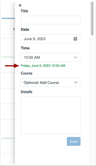This screenshot has width=96, height=166.
Task: Click the scrollbar track below the thumb
Action: coord(92,100)
